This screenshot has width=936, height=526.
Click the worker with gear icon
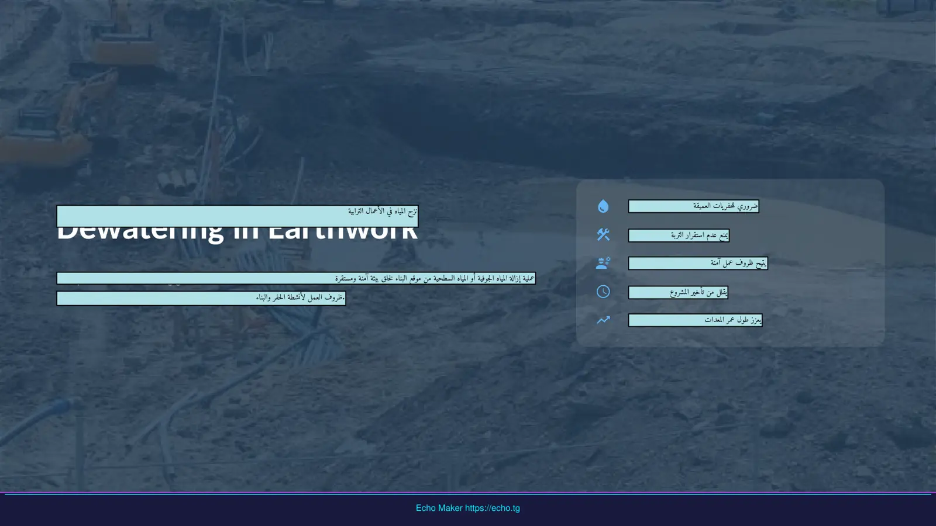[x=603, y=263]
